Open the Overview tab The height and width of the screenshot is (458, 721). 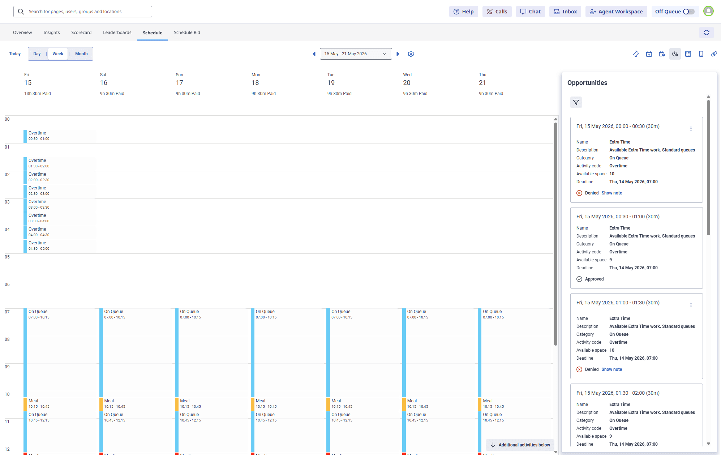(x=22, y=33)
